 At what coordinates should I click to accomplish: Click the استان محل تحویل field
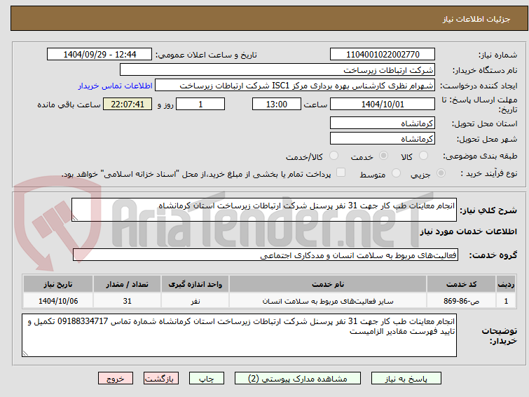383,123
